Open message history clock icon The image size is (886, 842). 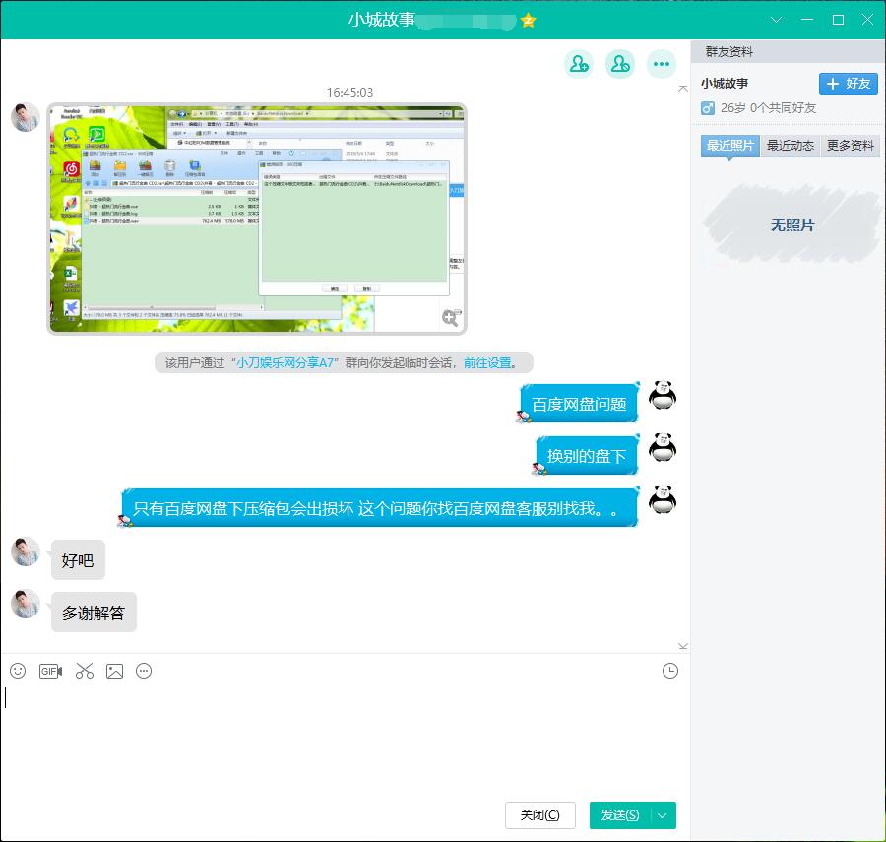click(x=670, y=671)
